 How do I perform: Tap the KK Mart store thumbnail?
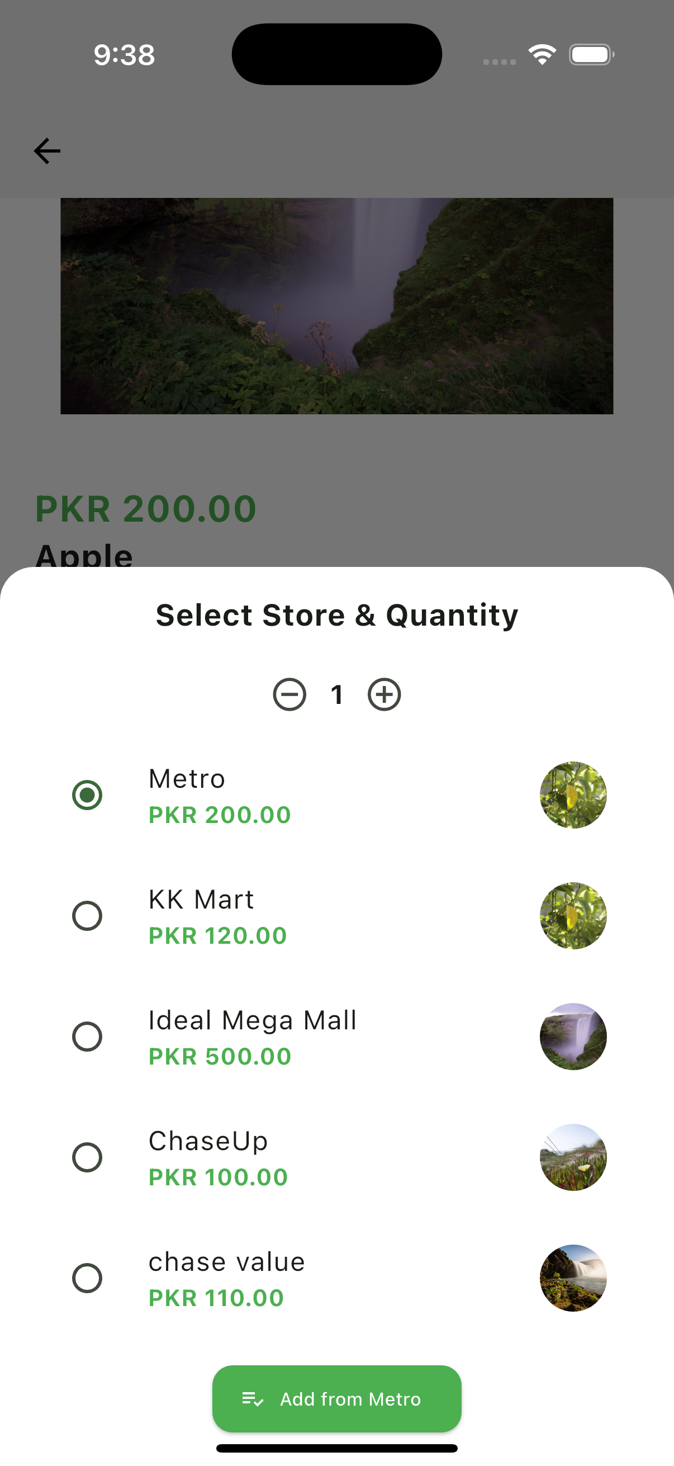tap(573, 916)
